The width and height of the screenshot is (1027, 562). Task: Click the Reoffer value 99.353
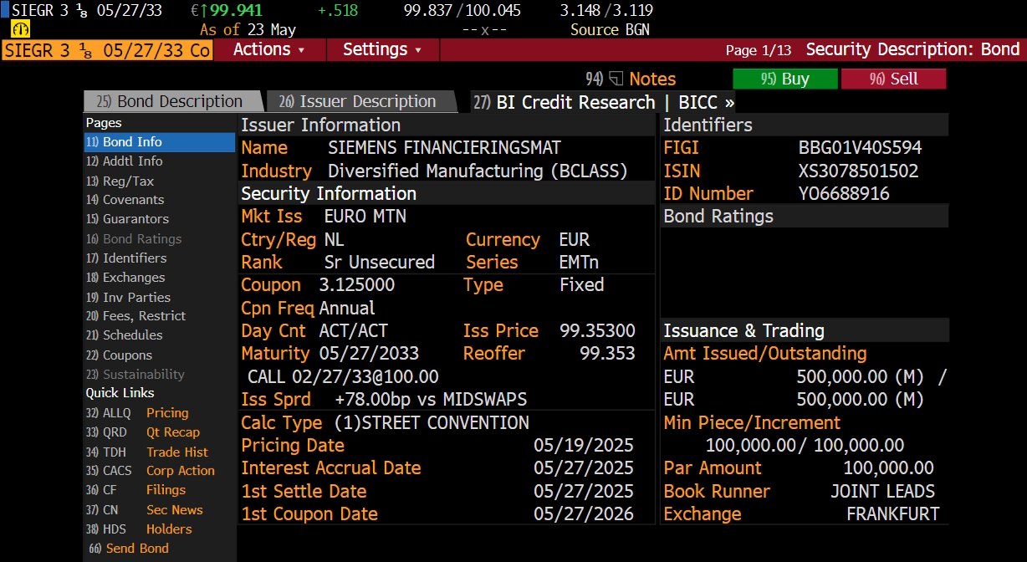pyautogui.click(x=607, y=354)
